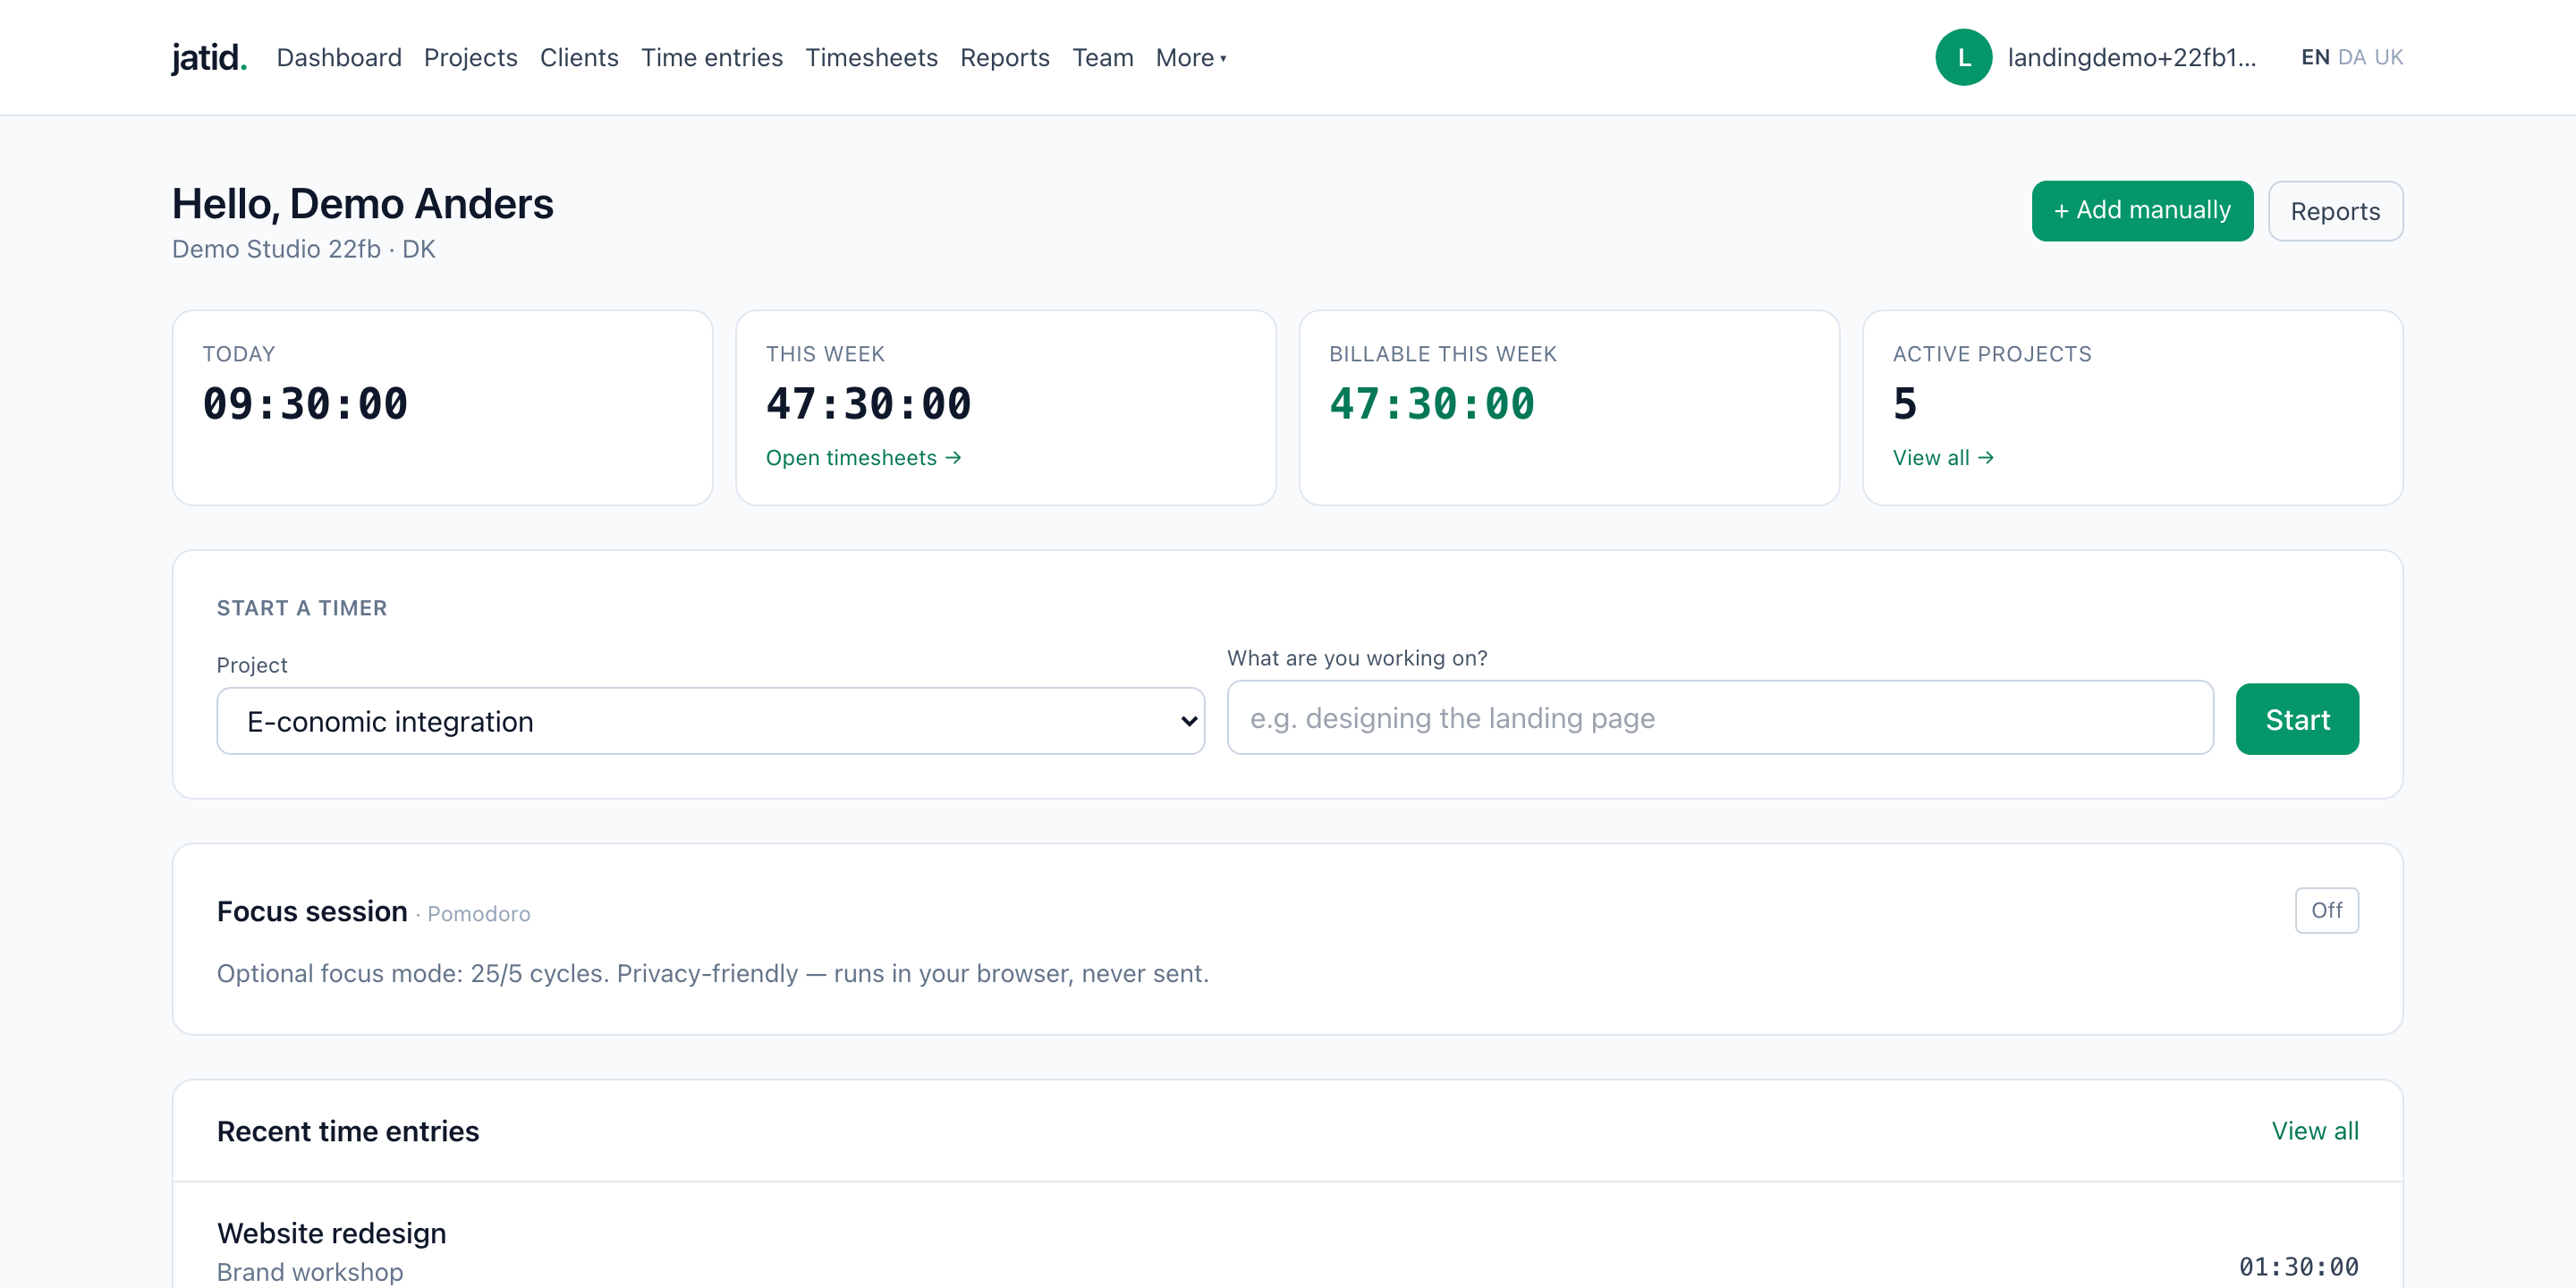Click the green Billable This Week 47:30:00 total
This screenshot has width=2576, height=1288.
[x=1432, y=404]
